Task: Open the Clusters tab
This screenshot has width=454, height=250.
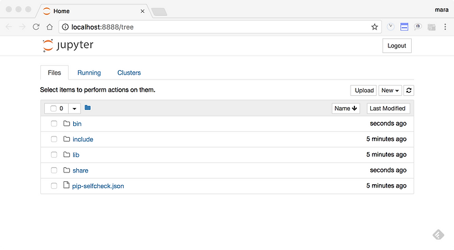Action: tap(129, 73)
